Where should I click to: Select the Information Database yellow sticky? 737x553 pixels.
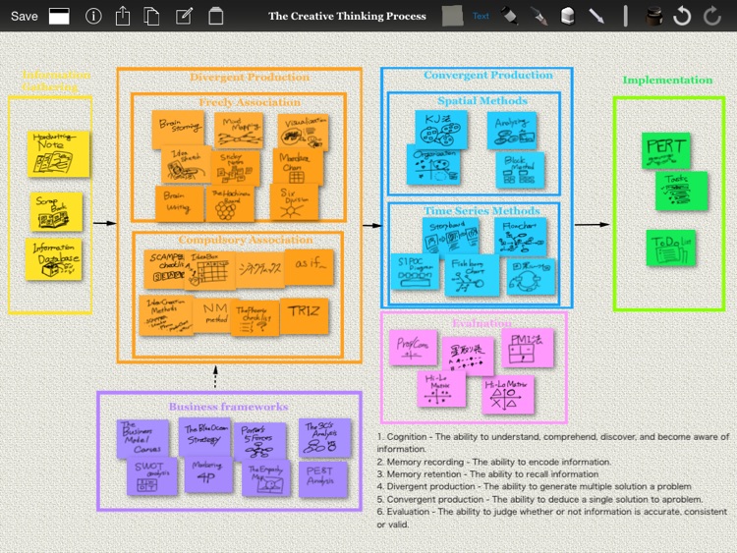54,259
